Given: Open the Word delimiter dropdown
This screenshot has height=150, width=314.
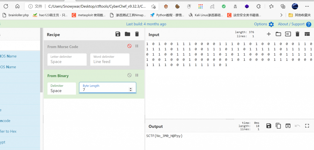Looking at the screenshot, I should click(109, 60).
